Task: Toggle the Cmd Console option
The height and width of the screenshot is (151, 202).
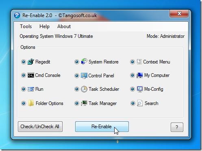Action: click(24, 75)
